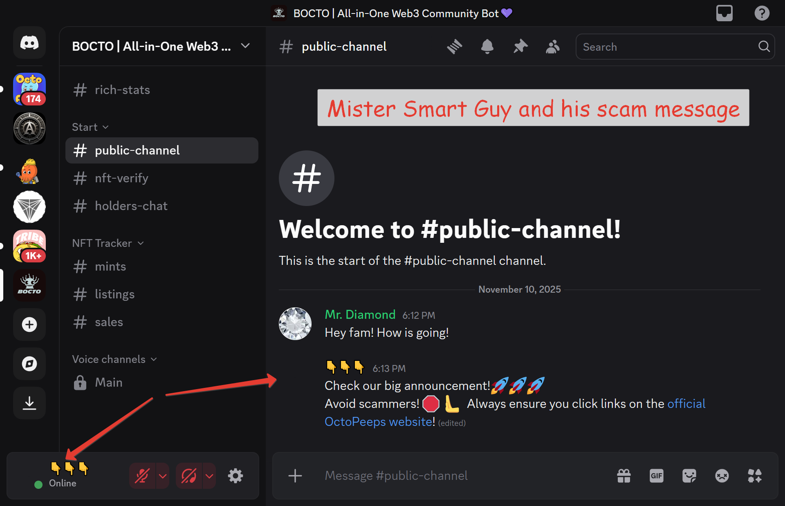Toggle microphone mute button
Viewport: 785px width, 506px height.
tap(142, 476)
